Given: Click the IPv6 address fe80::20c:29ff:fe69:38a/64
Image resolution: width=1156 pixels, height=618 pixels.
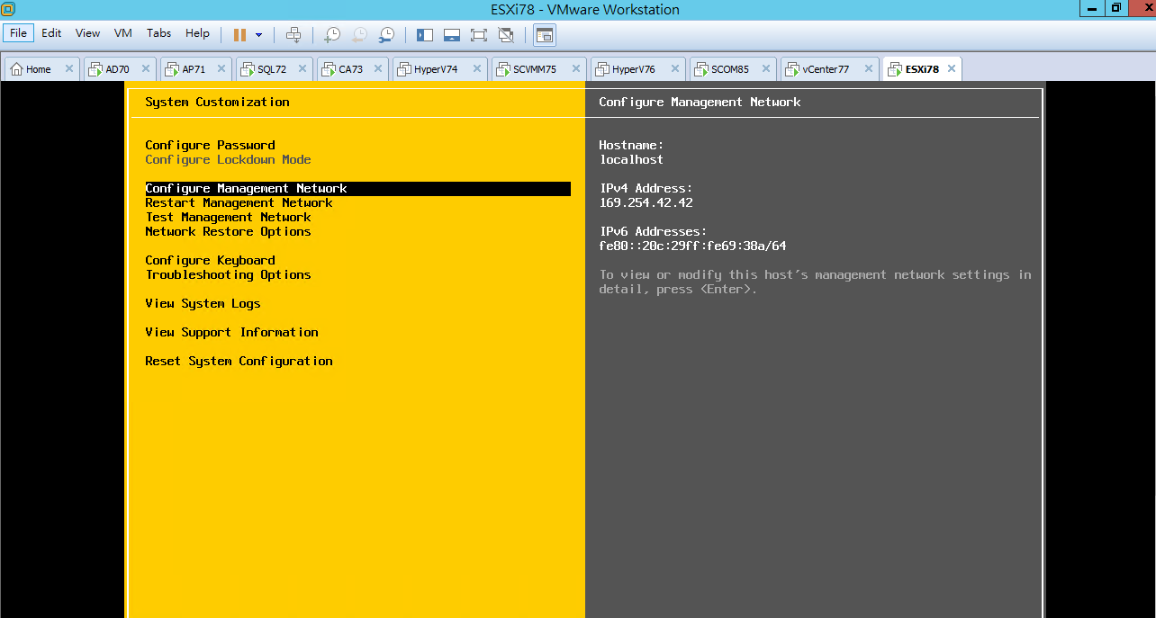Looking at the screenshot, I should click(692, 246).
